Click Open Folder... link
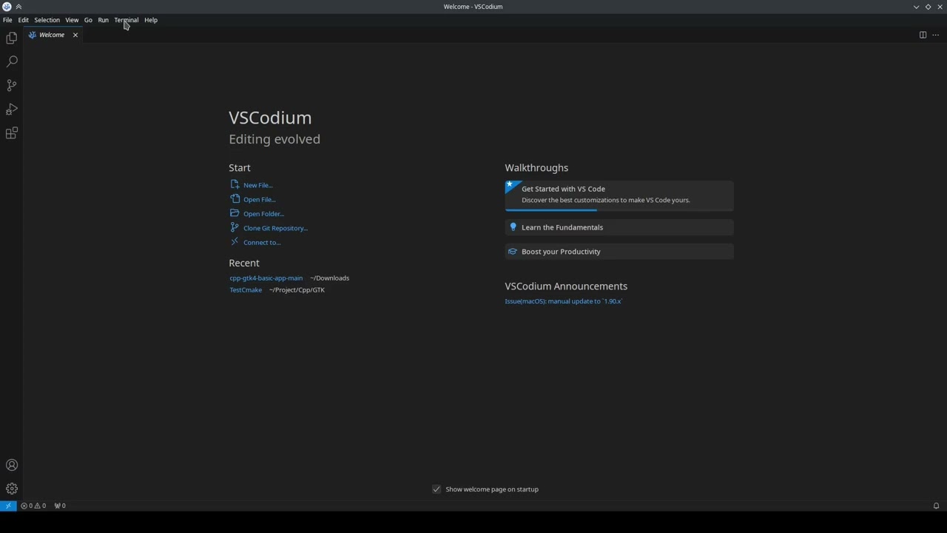Screen dimensions: 947x533 pyautogui.click(x=263, y=214)
